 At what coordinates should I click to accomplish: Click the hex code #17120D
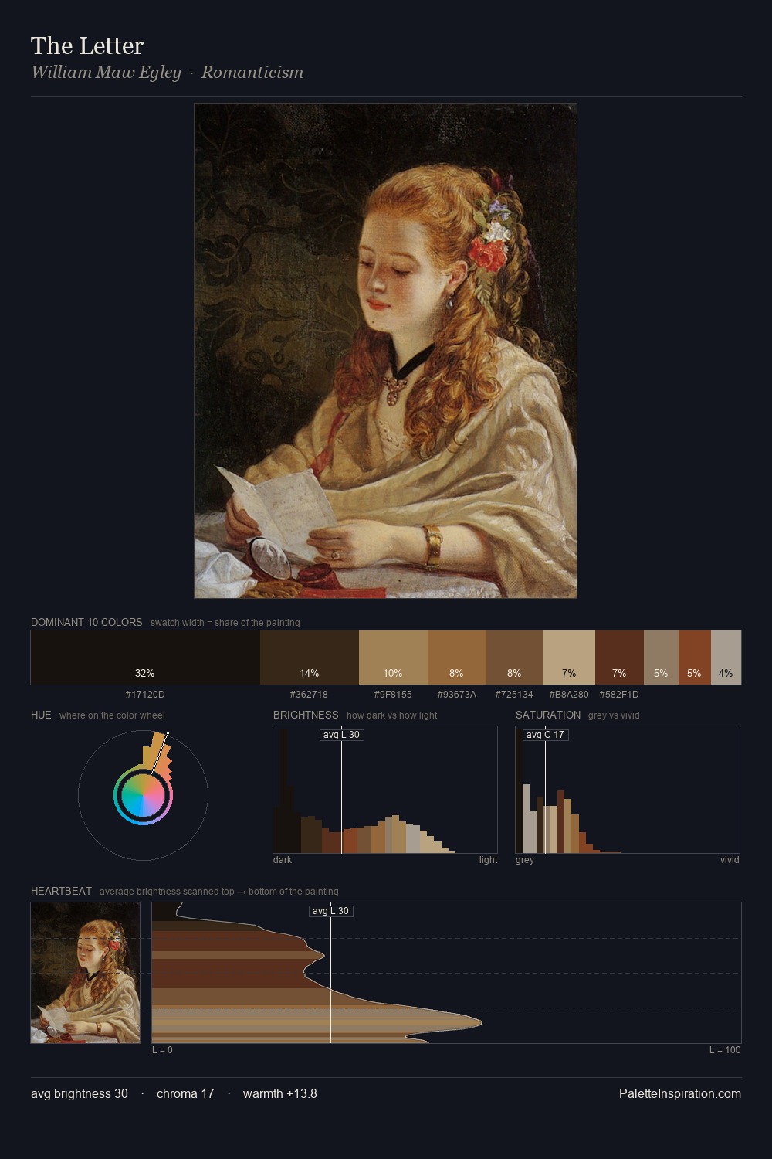coord(145,695)
